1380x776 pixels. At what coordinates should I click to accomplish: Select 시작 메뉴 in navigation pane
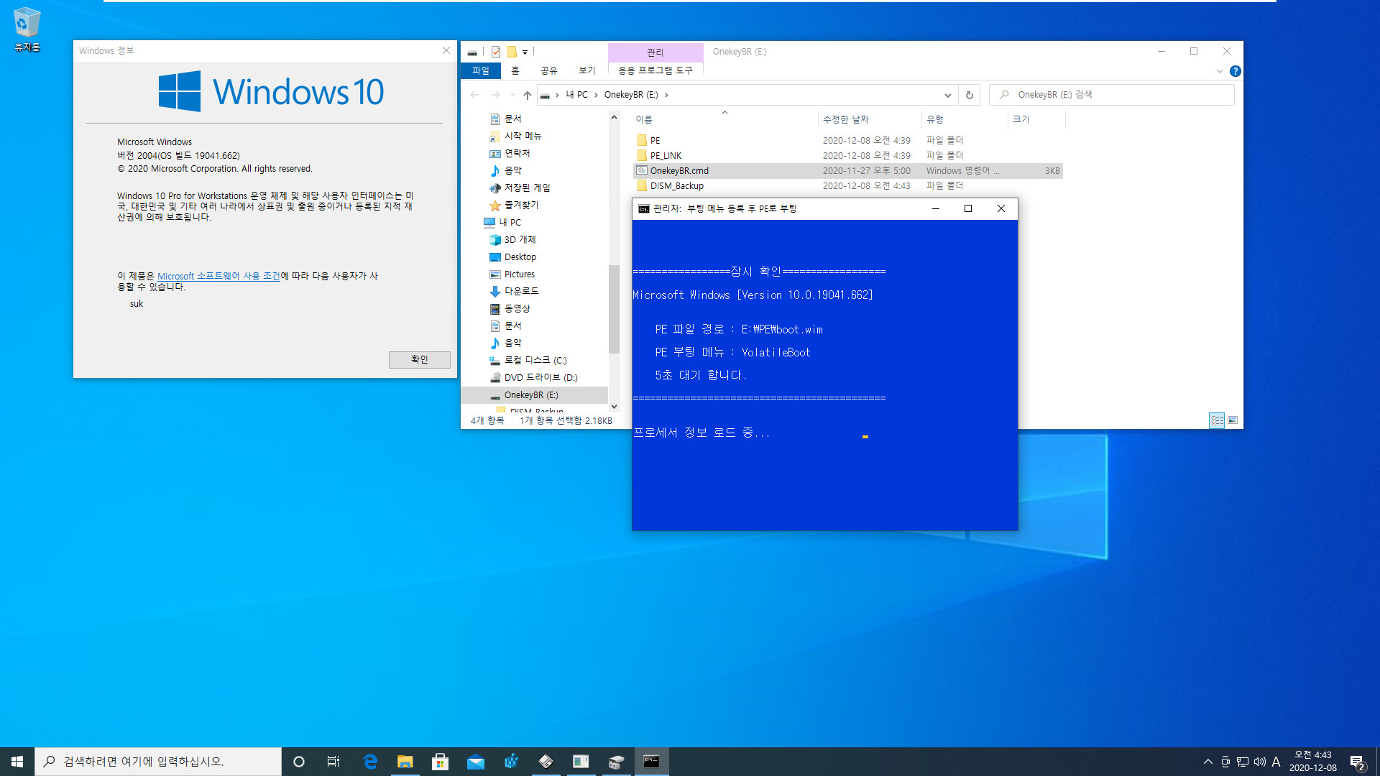coord(523,136)
